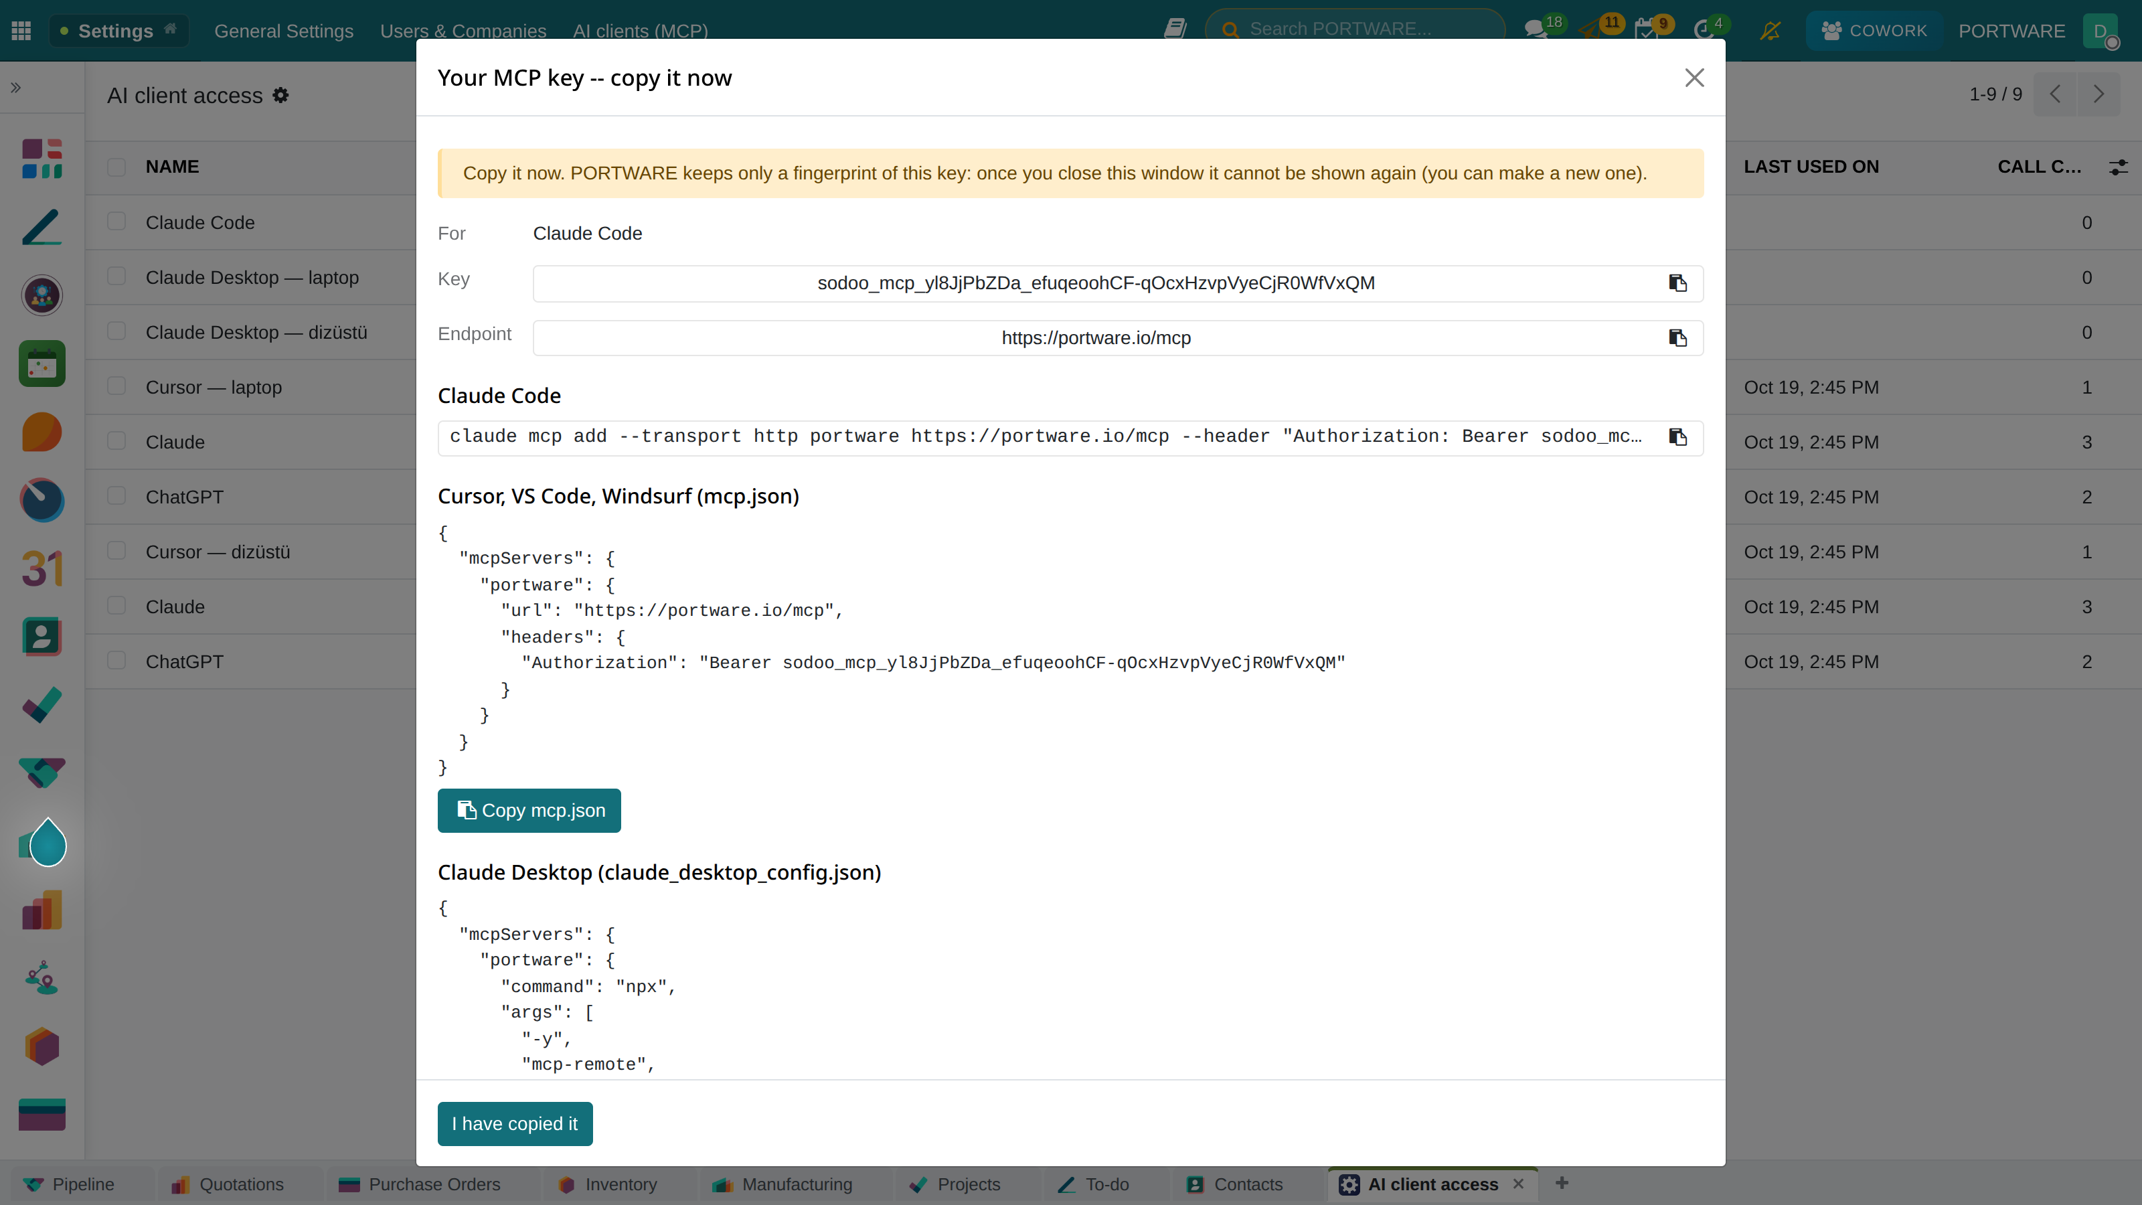Check the Cursor — dizüstü checkbox

pos(116,550)
